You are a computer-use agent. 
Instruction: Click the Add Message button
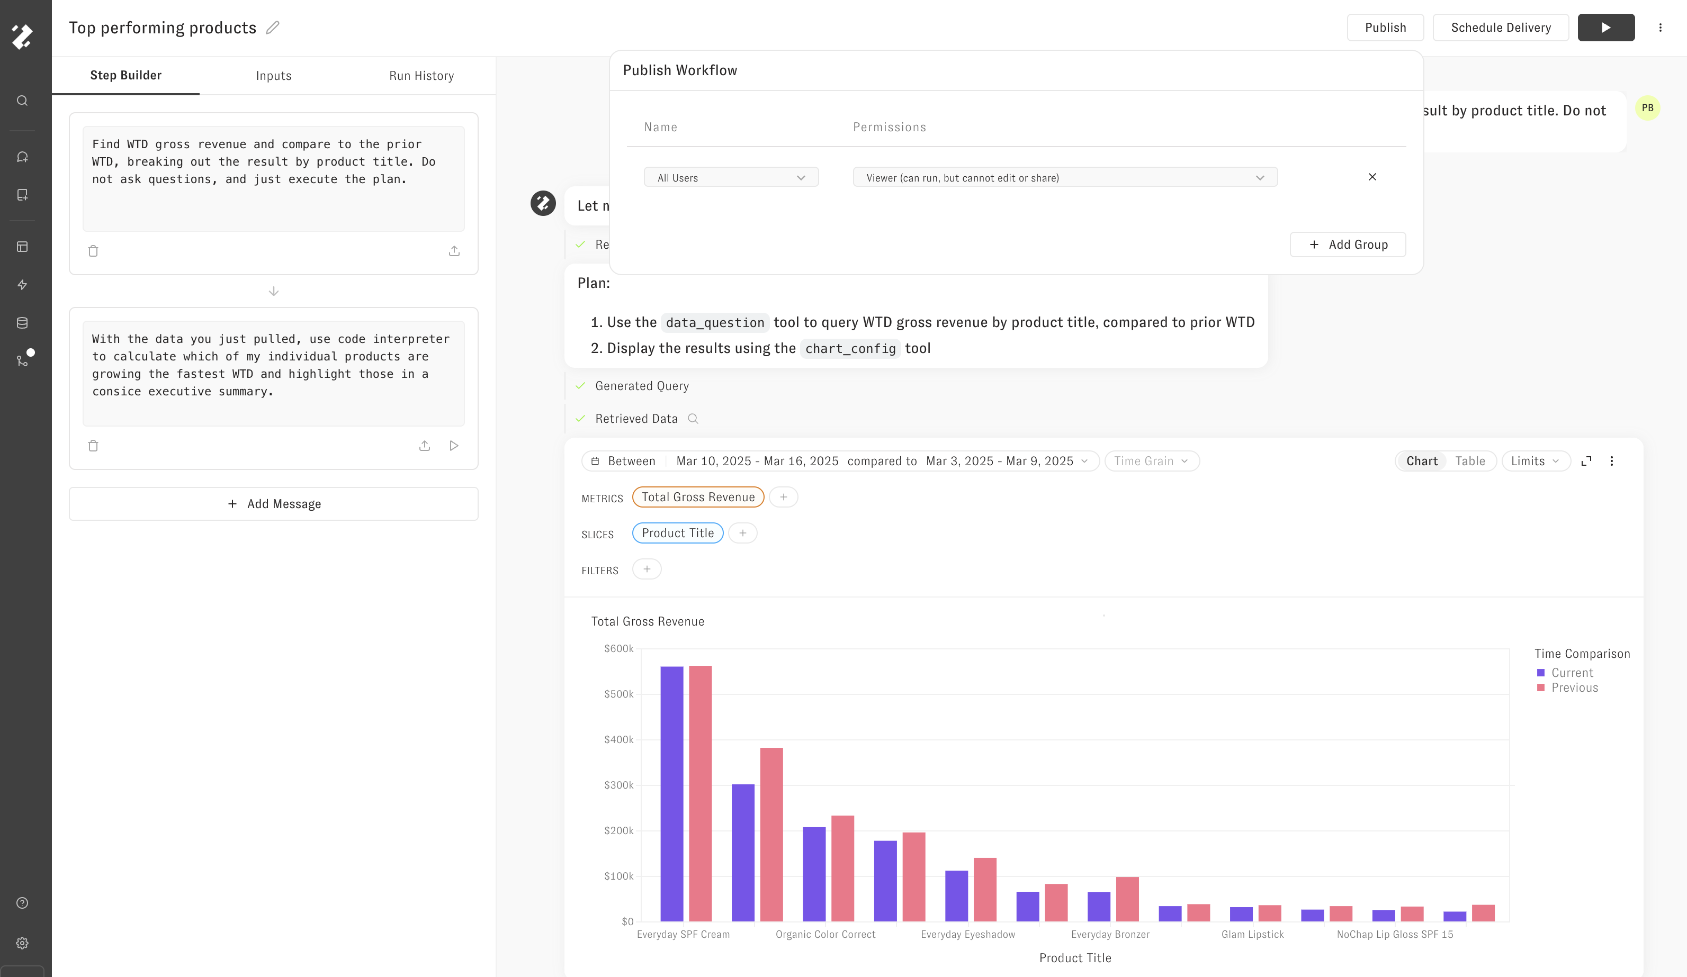pos(274,504)
